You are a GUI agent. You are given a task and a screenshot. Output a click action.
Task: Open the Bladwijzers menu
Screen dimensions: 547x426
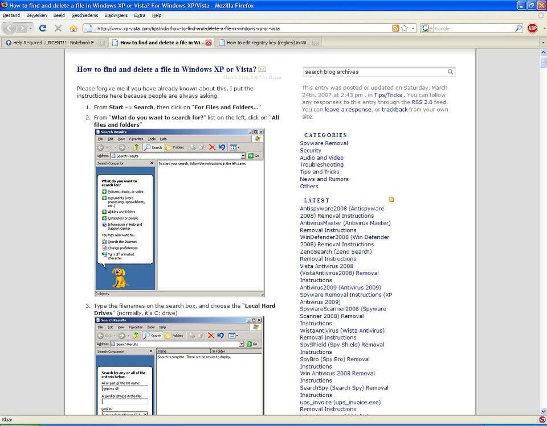(116, 15)
